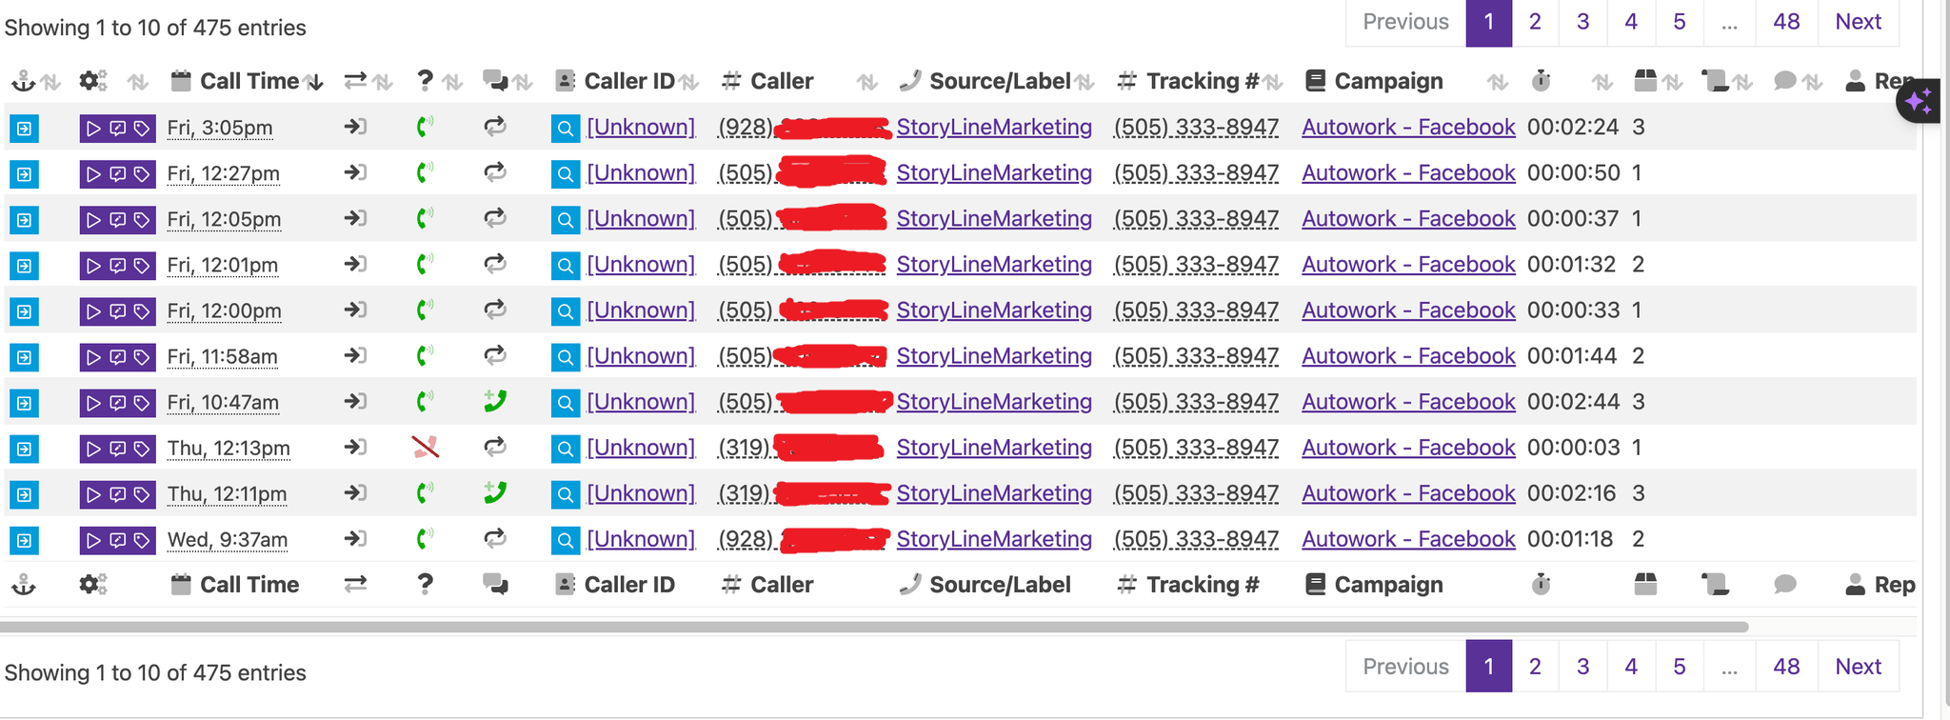Open the Autowork - Facebook link for Fri 3:05pm
Viewport: 1950px width, 720px height.
click(x=1407, y=128)
